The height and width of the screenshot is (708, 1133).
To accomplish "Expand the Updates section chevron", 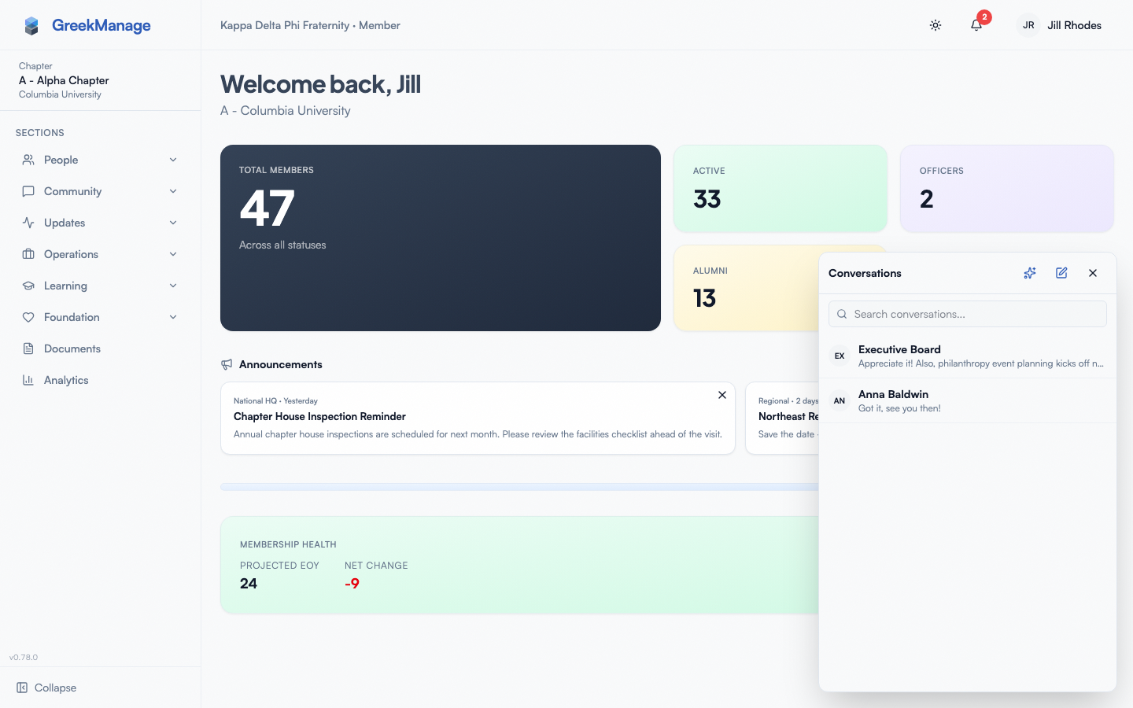I will (x=173, y=223).
